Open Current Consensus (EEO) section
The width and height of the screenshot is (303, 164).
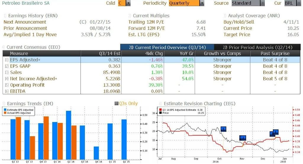tap(33, 47)
